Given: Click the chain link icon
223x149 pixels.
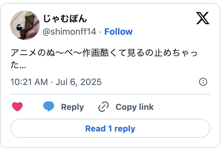Looking at the screenshot, I should point(103,107).
